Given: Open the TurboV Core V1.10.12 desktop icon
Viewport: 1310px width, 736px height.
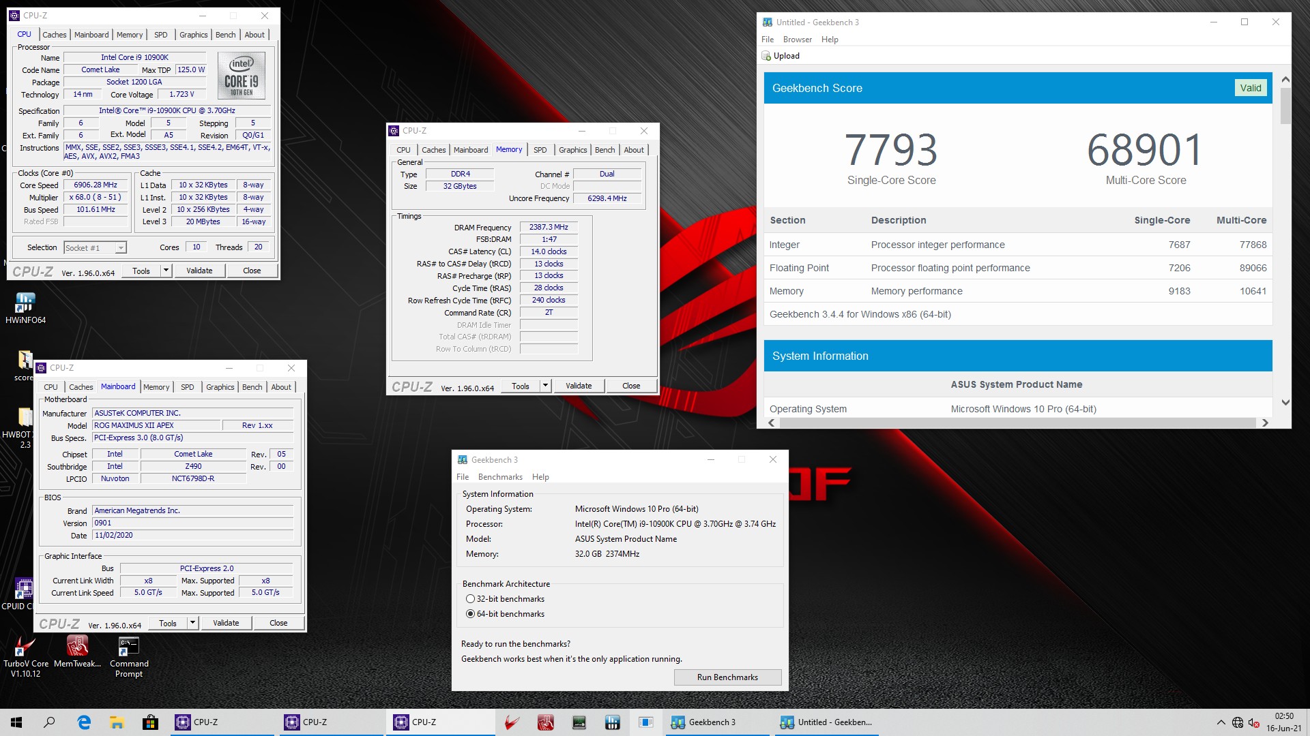Looking at the screenshot, I should pyautogui.click(x=25, y=656).
